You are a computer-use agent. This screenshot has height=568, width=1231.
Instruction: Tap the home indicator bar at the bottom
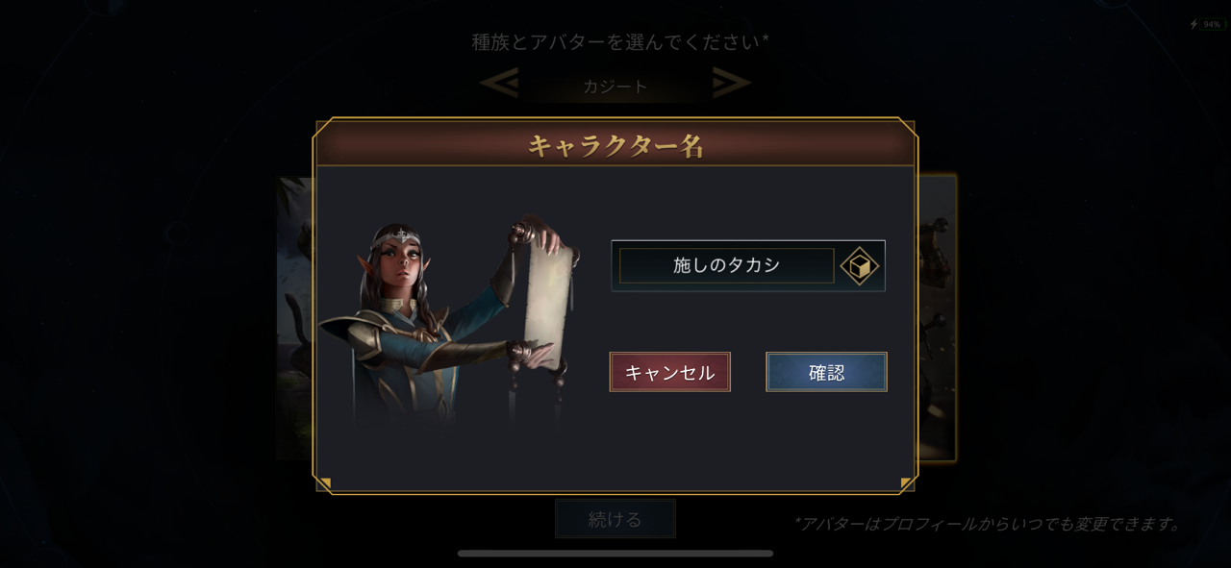(x=615, y=554)
